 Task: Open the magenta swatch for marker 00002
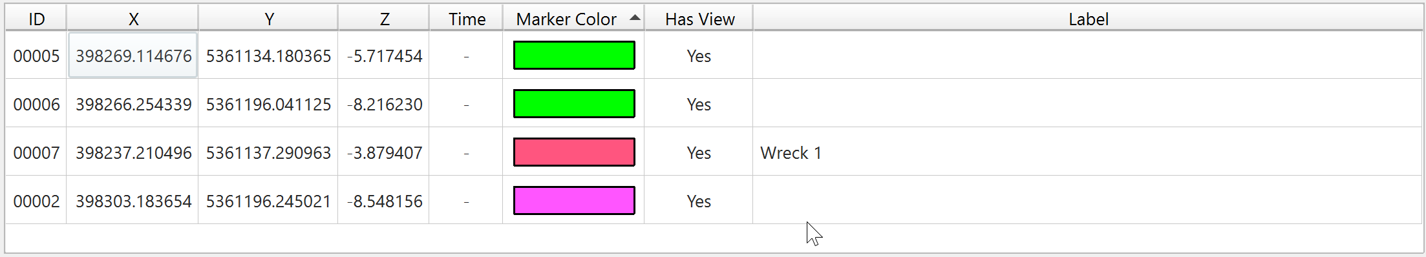(574, 200)
